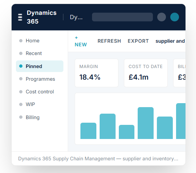The image size is (196, 173).
Task: Click the '£4.1m' cost value
Action: pos(138,77)
